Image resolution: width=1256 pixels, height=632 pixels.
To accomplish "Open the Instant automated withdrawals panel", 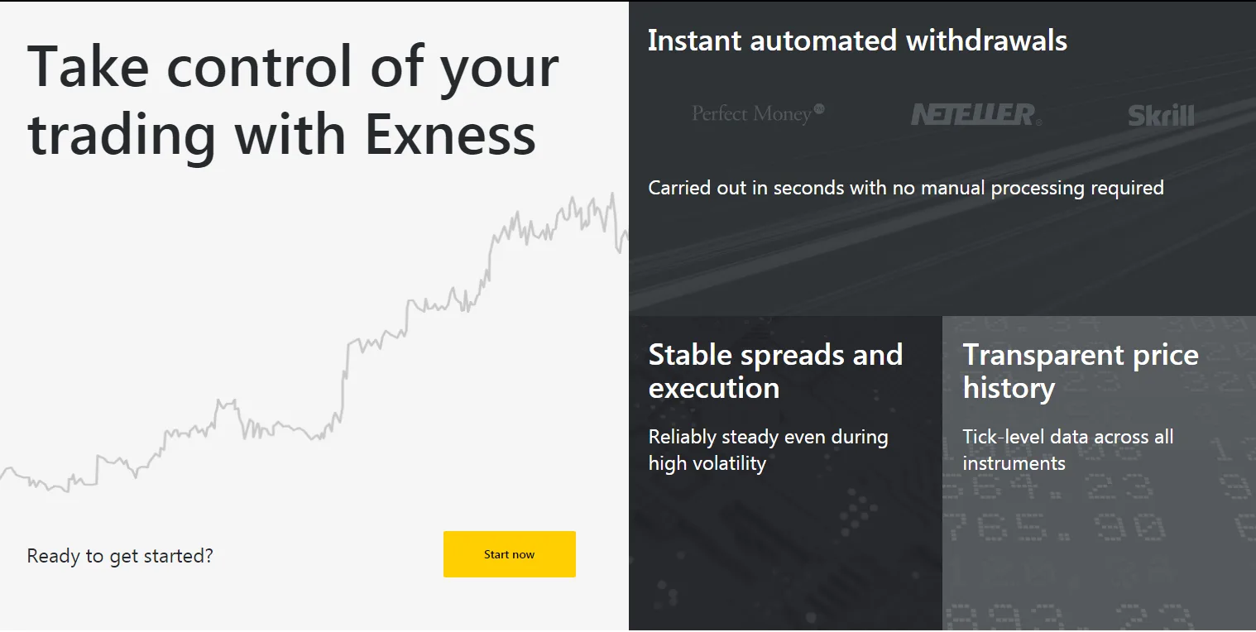I will [x=942, y=157].
